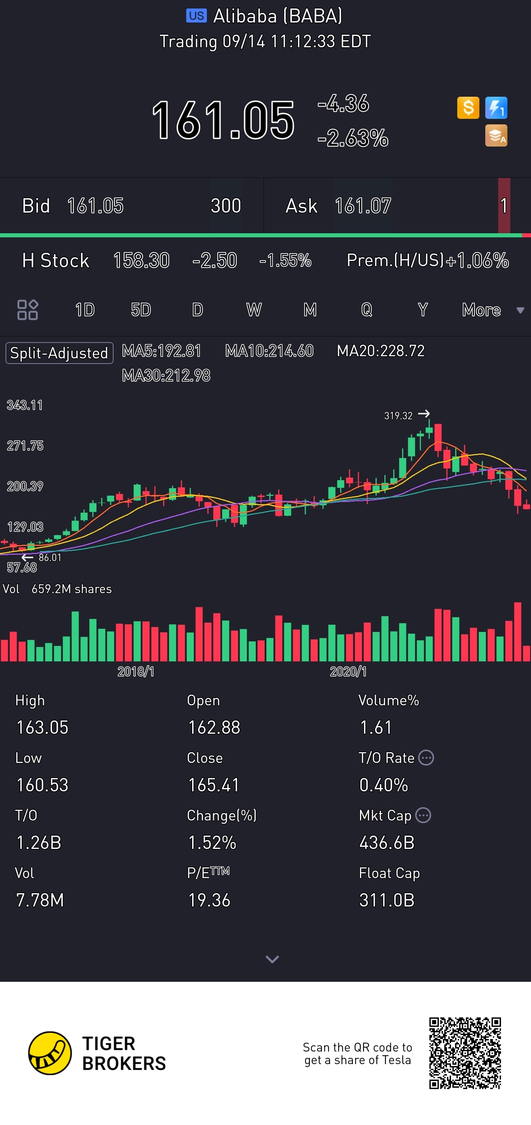This screenshot has width=531, height=1125.
Task: Tap the T/O Rate info icon
Action: 426,758
